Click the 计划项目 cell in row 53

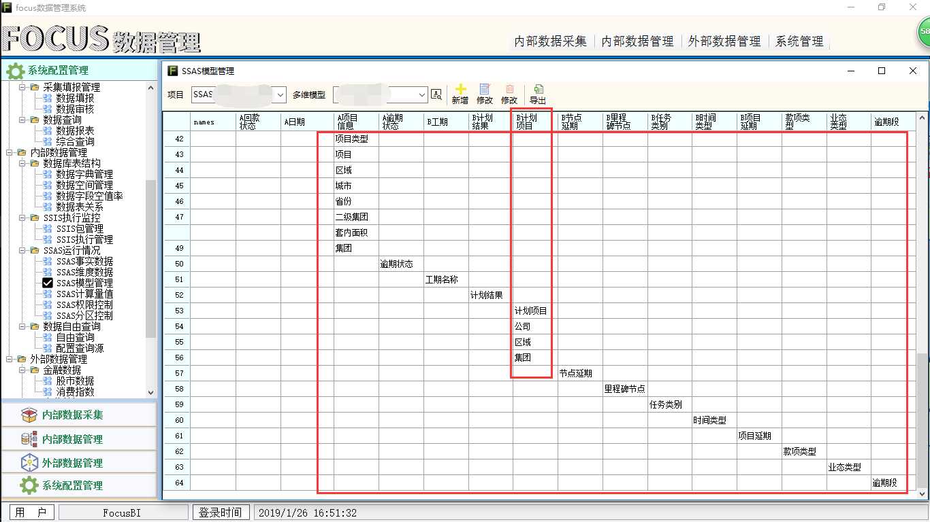pos(535,311)
